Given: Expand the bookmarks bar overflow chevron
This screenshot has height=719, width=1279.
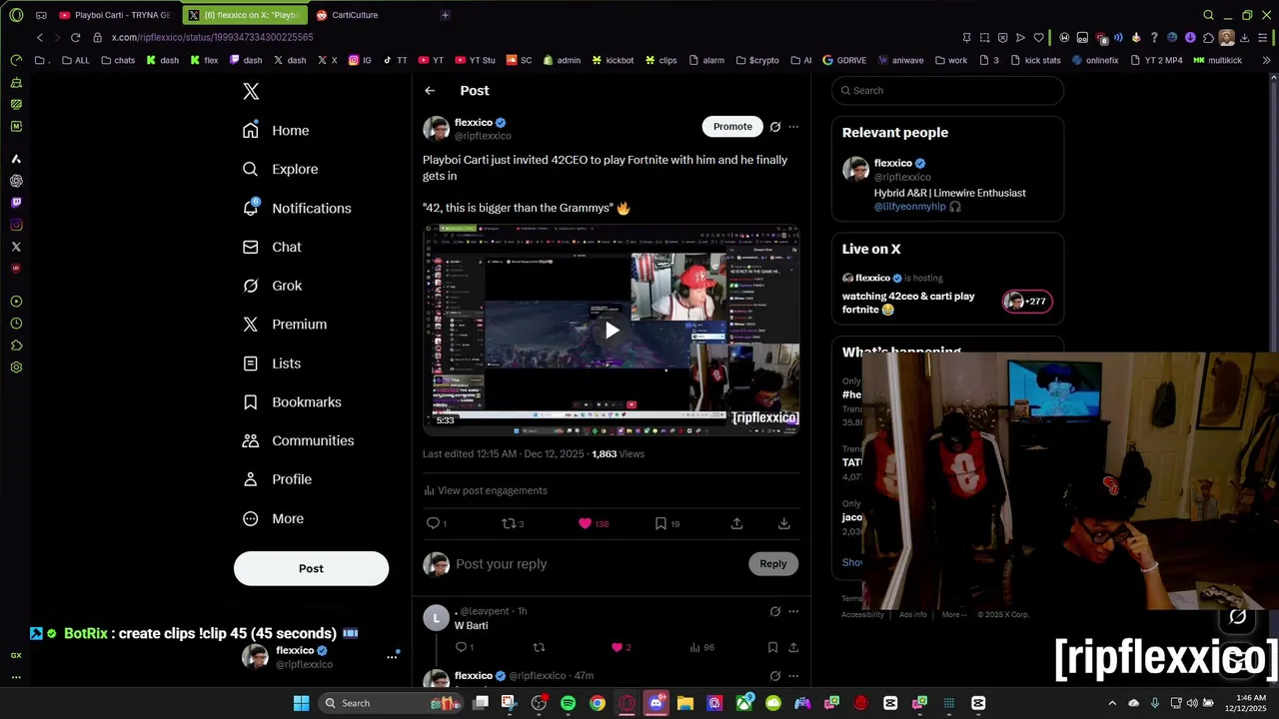Looking at the screenshot, I should pyautogui.click(x=1267, y=60).
